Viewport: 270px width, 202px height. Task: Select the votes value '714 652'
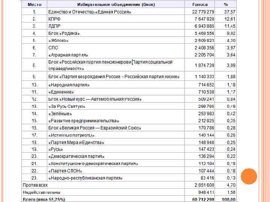click(206, 85)
